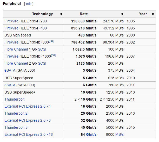Image resolution: width=159 pixels, height=142 pixels.
Task: Open the edit link beside Peripheral heading
Action: [29, 4]
